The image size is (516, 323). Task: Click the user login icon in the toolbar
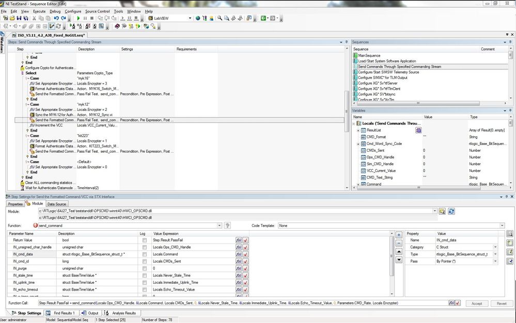coord(211,19)
